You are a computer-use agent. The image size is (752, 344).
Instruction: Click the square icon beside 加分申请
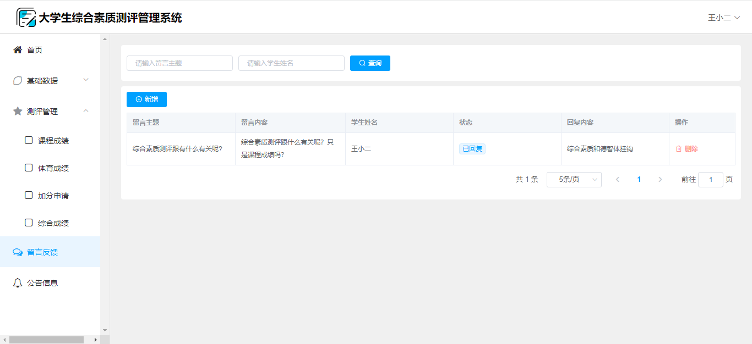click(29, 195)
